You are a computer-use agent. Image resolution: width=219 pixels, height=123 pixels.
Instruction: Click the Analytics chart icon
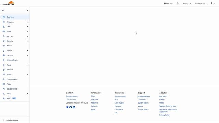[4, 22]
